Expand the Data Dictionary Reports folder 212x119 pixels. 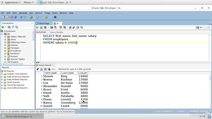[2, 77]
